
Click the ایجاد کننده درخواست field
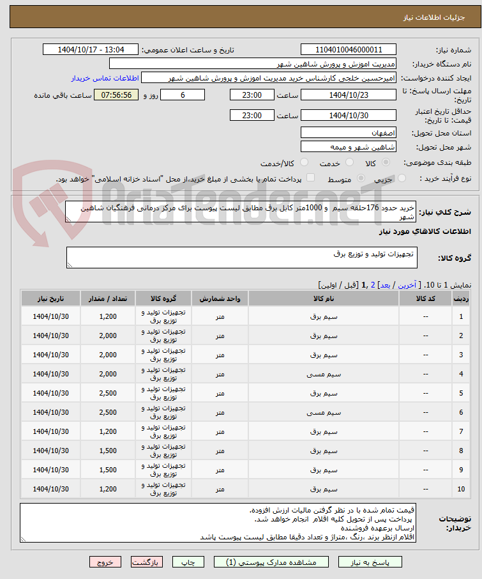269,78
